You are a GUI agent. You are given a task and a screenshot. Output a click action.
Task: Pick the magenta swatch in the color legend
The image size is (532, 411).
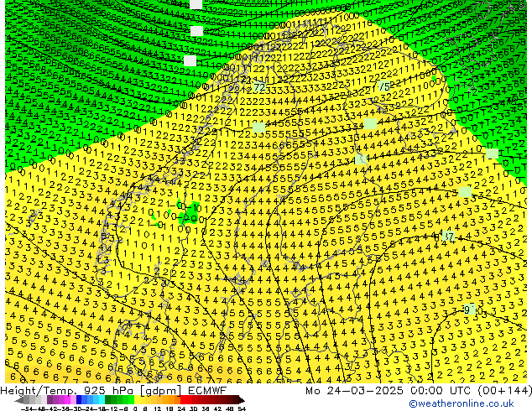(67, 400)
